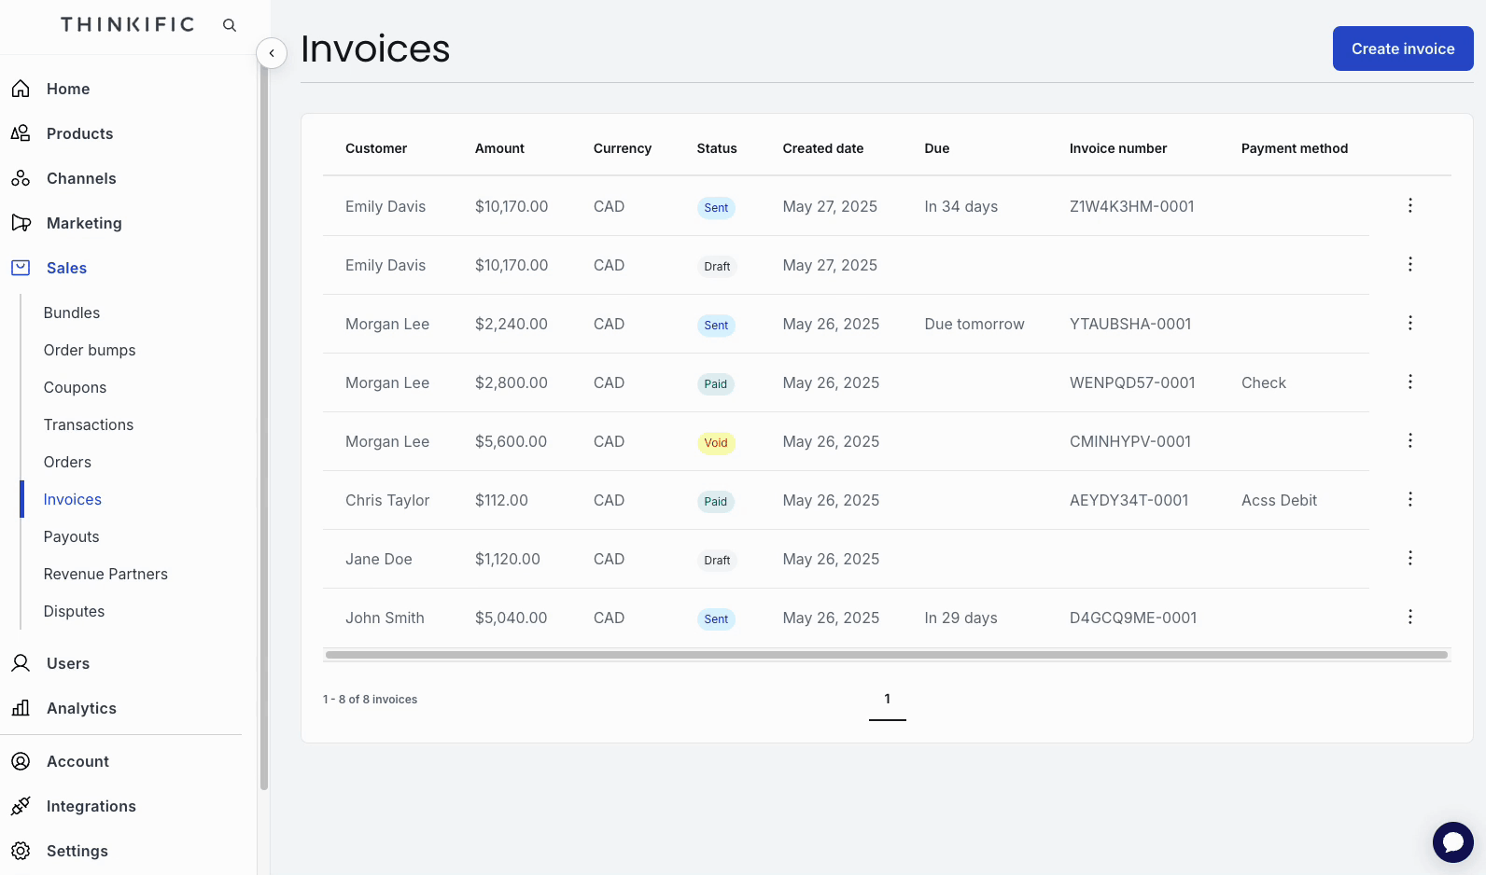Go to Account page

tap(77, 761)
